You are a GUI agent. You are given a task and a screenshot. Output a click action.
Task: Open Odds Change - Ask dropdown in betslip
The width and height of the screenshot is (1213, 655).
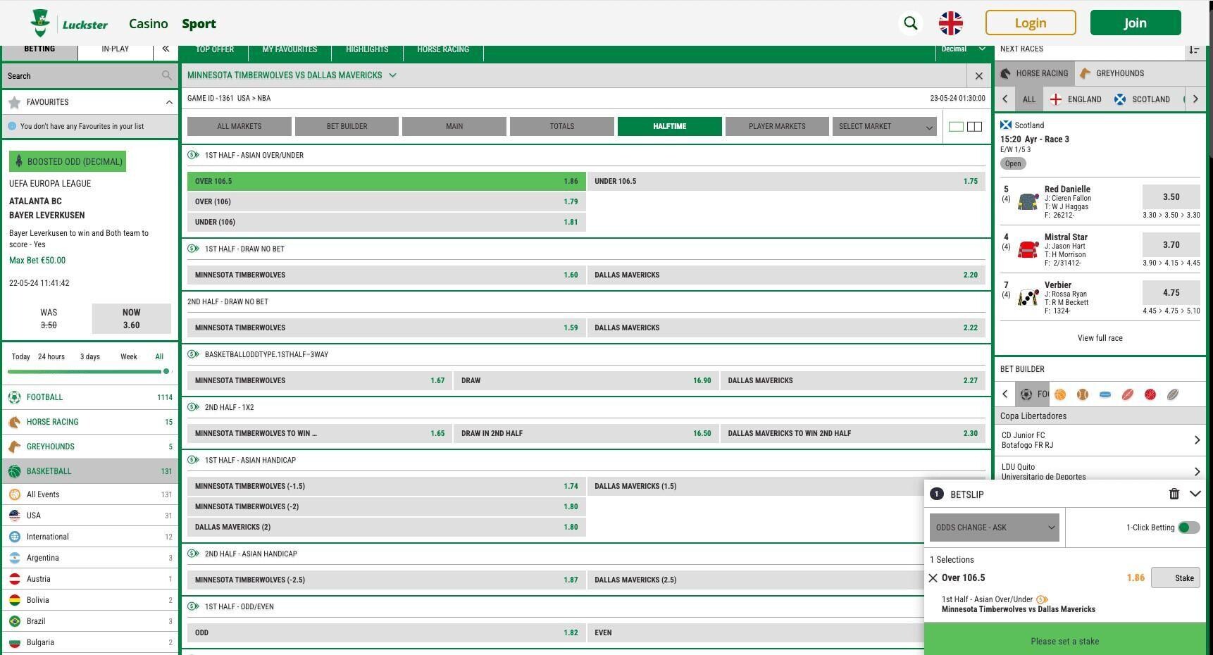coord(994,528)
